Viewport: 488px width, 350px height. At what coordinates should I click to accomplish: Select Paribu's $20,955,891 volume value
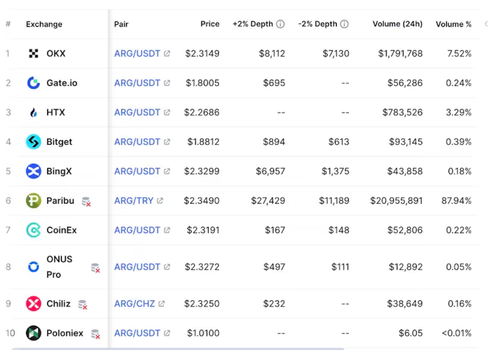click(x=396, y=200)
